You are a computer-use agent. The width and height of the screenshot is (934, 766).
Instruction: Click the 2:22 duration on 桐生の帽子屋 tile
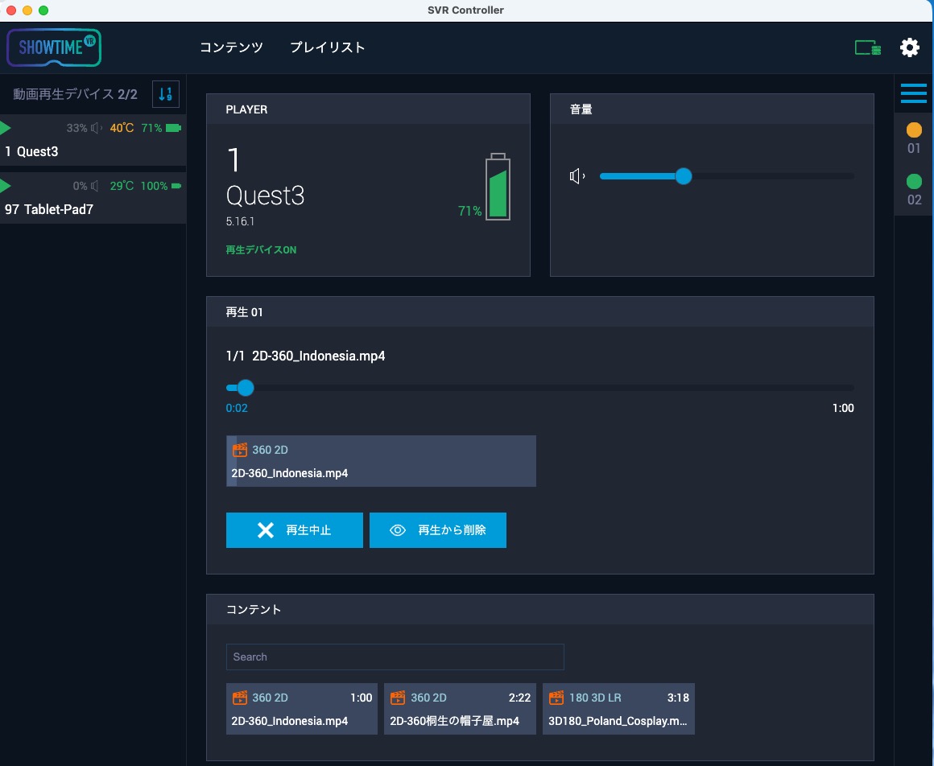click(x=519, y=698)
